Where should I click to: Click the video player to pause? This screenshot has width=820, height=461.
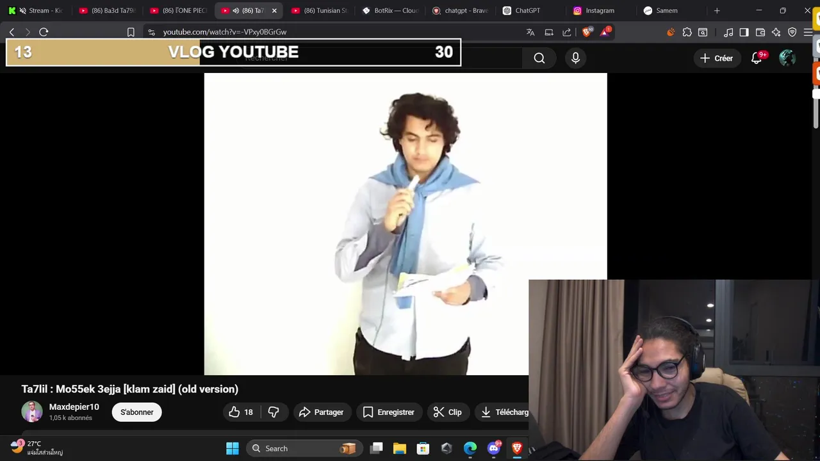tap(405, 223)
